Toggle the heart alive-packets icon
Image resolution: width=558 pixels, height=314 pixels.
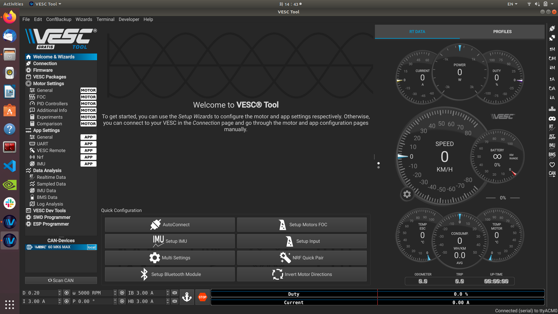pyautogui.click(x=552, y=165)
